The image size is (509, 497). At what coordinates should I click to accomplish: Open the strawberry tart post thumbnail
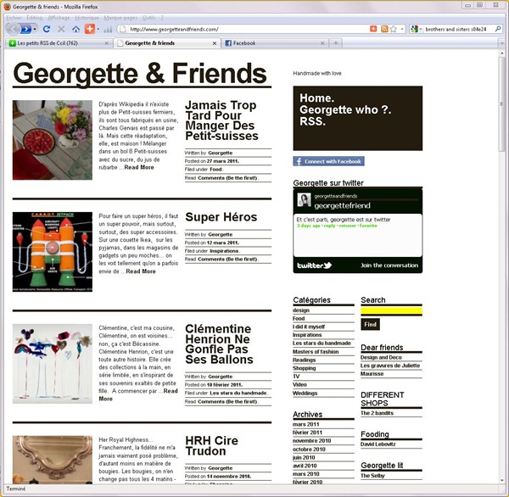[53, 140]
